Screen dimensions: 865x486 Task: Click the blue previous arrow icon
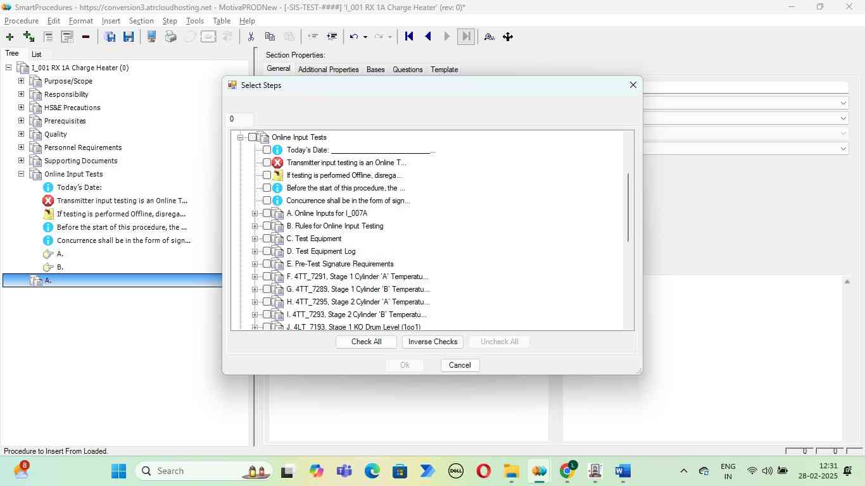(x=428, y=37)
